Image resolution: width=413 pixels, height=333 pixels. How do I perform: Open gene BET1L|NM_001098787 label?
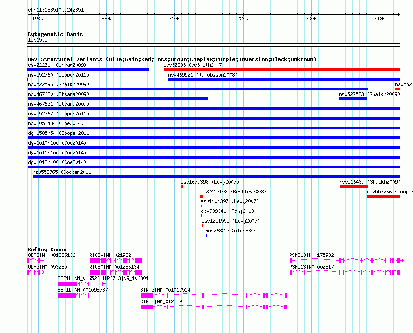click(x=83, y=290)
